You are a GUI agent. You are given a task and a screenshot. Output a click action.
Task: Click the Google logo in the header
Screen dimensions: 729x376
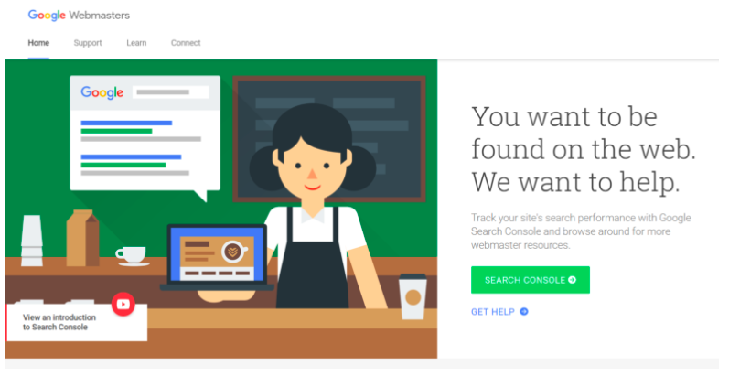point(47,15)
